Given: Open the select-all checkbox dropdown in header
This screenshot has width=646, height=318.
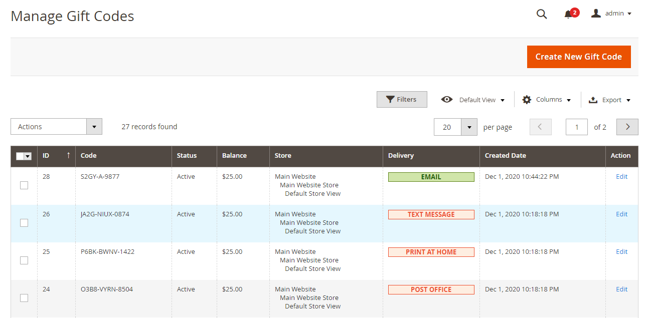Looking at the screenshot, I should click(28, 156).
